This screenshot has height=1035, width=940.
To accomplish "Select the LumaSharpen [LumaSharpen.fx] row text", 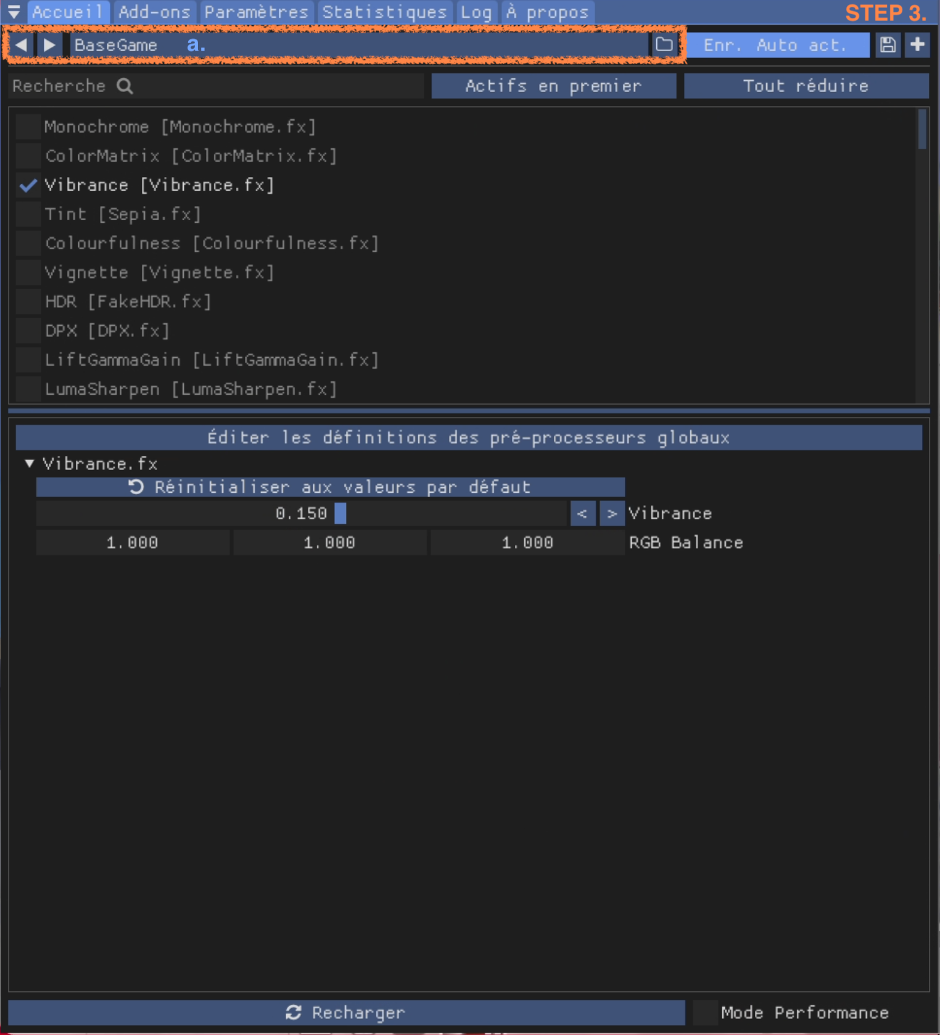I will click(191, 389).
